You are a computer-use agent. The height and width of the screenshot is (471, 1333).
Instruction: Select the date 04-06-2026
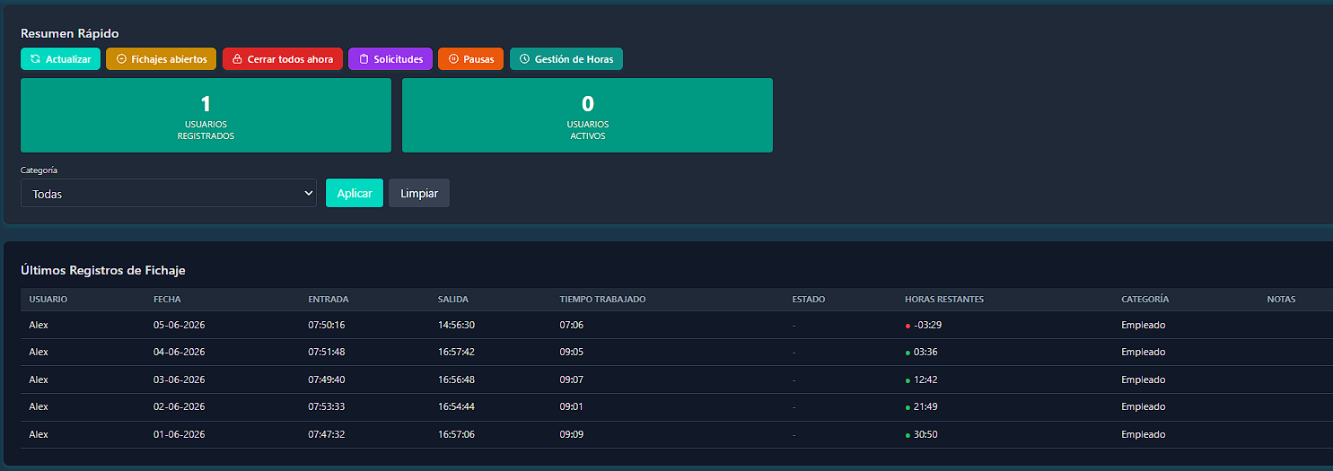pyautogui.click(x=180, y=352)
